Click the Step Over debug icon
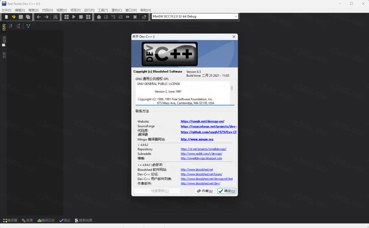369x228 pixels. [x=106, y=17]
